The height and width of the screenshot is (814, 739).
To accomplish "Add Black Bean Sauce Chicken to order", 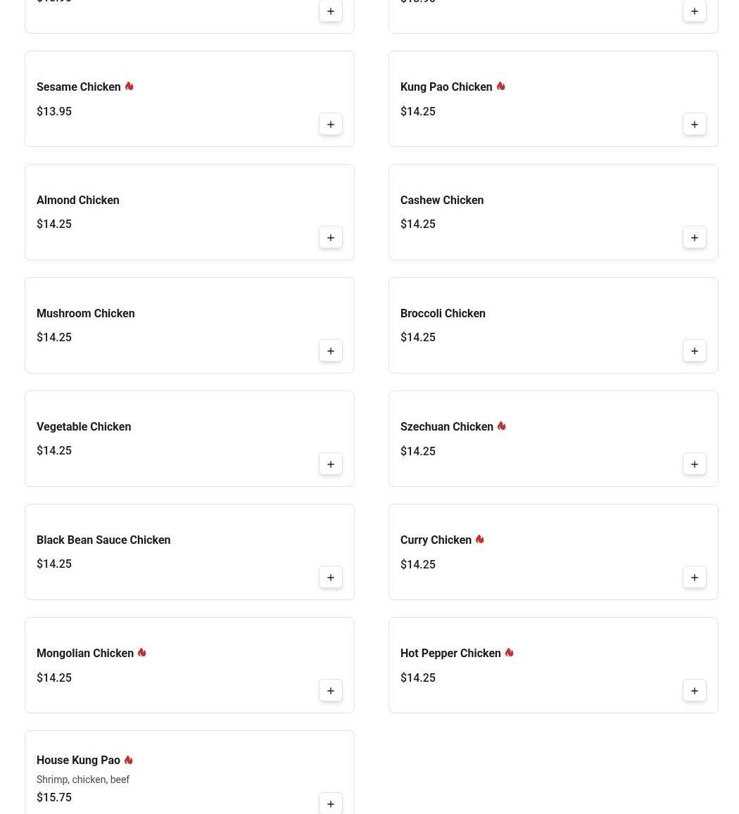I will pos(330,578).
